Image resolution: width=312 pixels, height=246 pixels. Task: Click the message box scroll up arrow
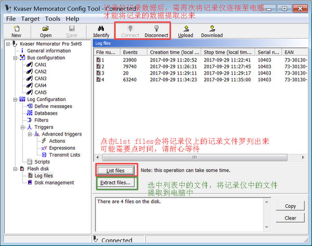pos(267,202)
